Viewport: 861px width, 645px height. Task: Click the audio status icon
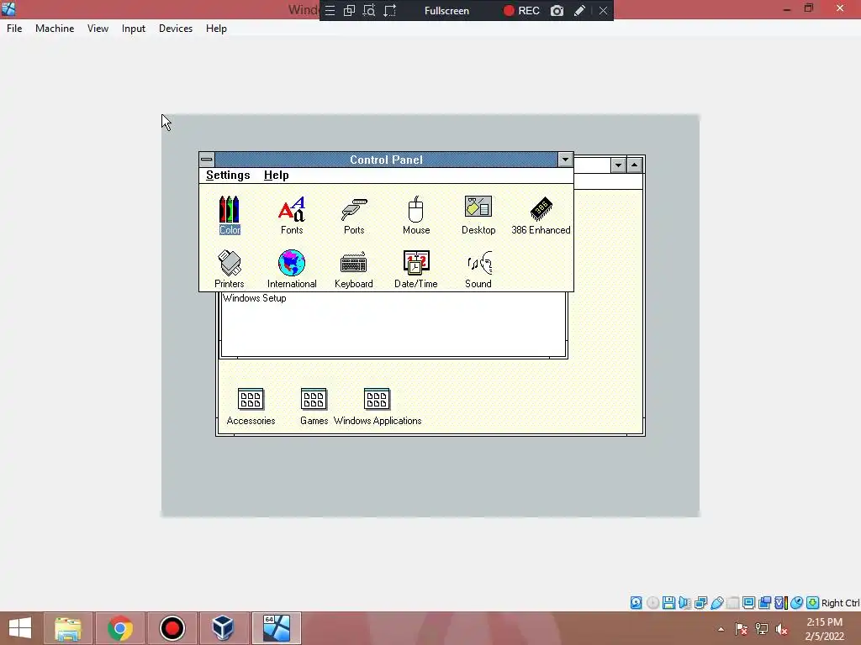684,603
